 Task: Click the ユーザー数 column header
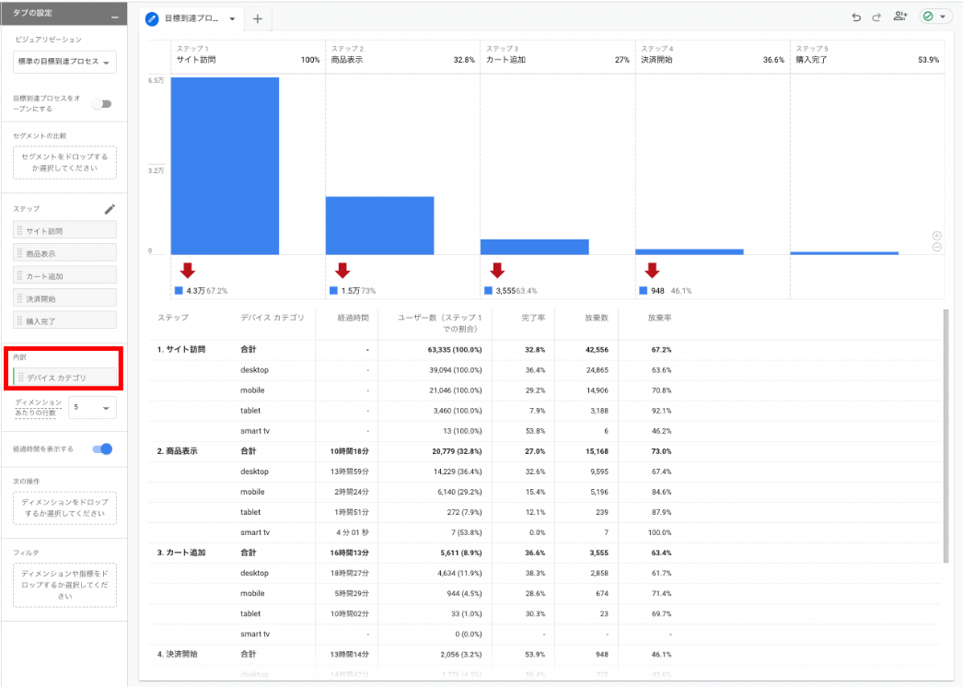pyautogui.click(x=439, y=323)
